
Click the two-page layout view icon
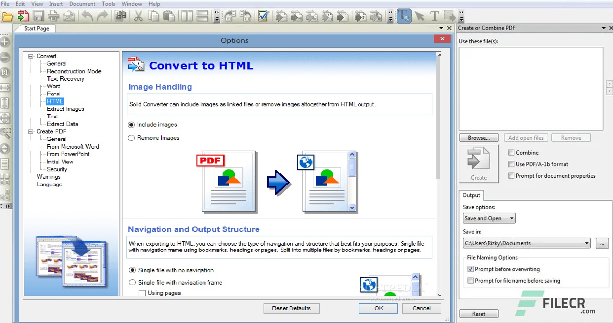click(186, 15)
